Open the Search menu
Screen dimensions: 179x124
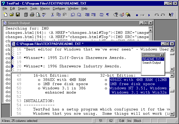[x=23, y=8]
